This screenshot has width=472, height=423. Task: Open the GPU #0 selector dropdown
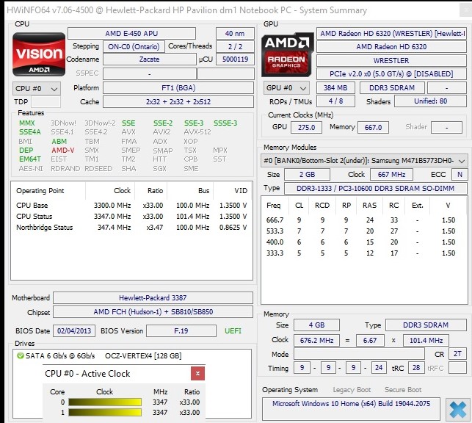pyautogui.click(x=286, y=88)
